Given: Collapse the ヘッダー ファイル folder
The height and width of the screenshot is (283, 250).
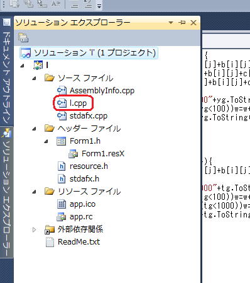Looking at the screenshot, I should click(34, 129).
